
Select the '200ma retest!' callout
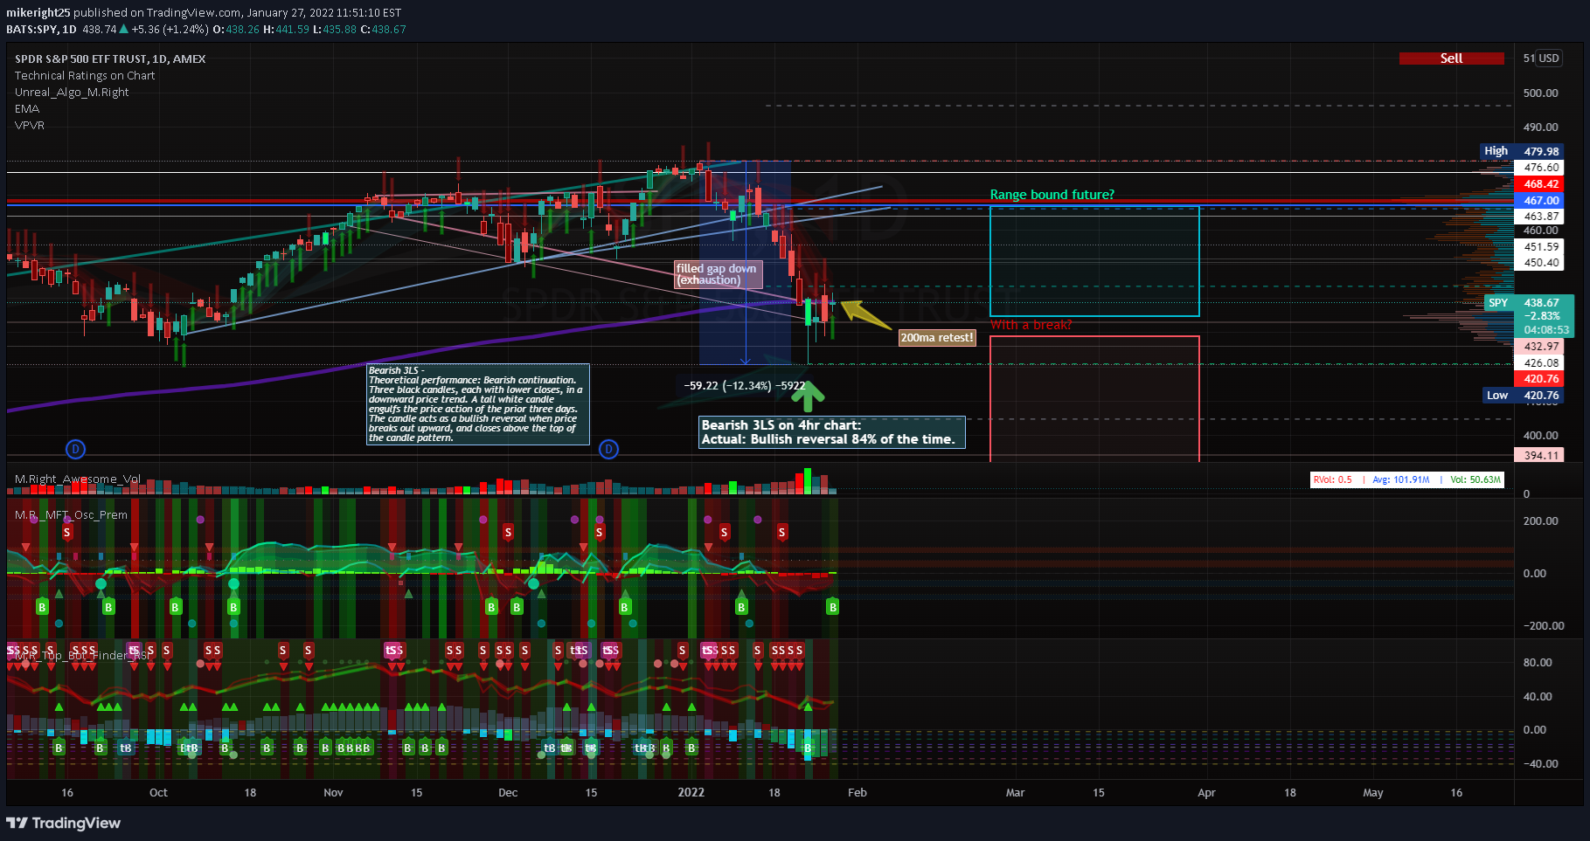pyautogui.click(x=937, y=338)
